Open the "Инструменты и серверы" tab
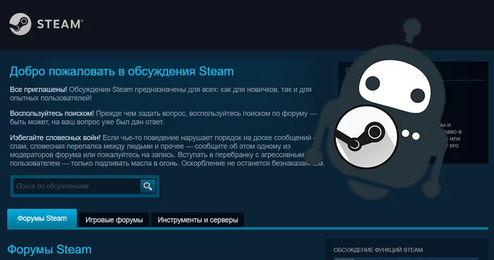This screenshot has height=260, width=494. pos(198,220)
